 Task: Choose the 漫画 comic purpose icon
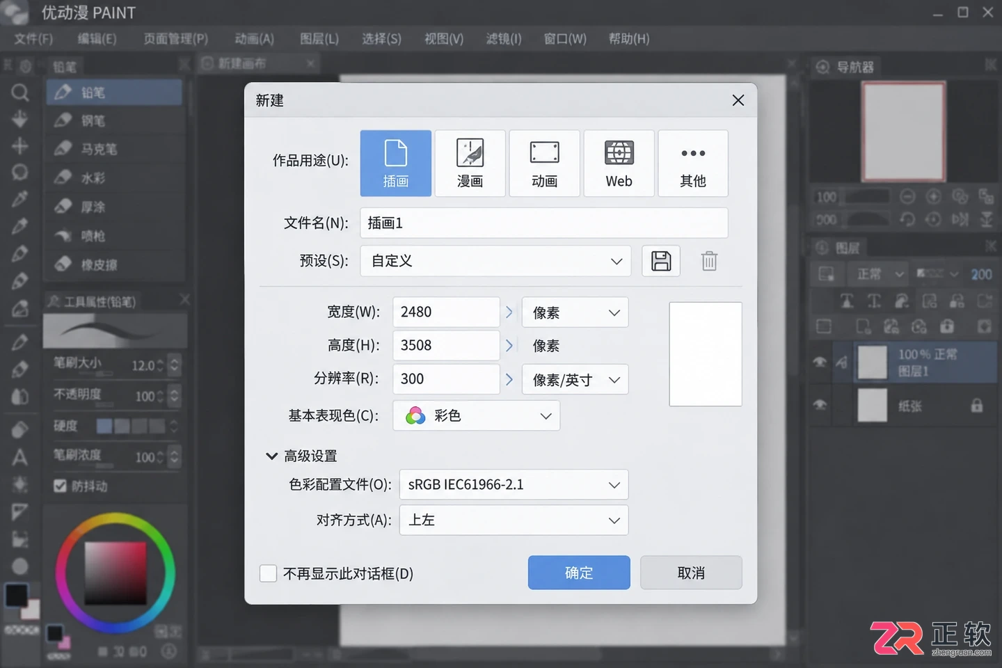click(x=470, y=164)
